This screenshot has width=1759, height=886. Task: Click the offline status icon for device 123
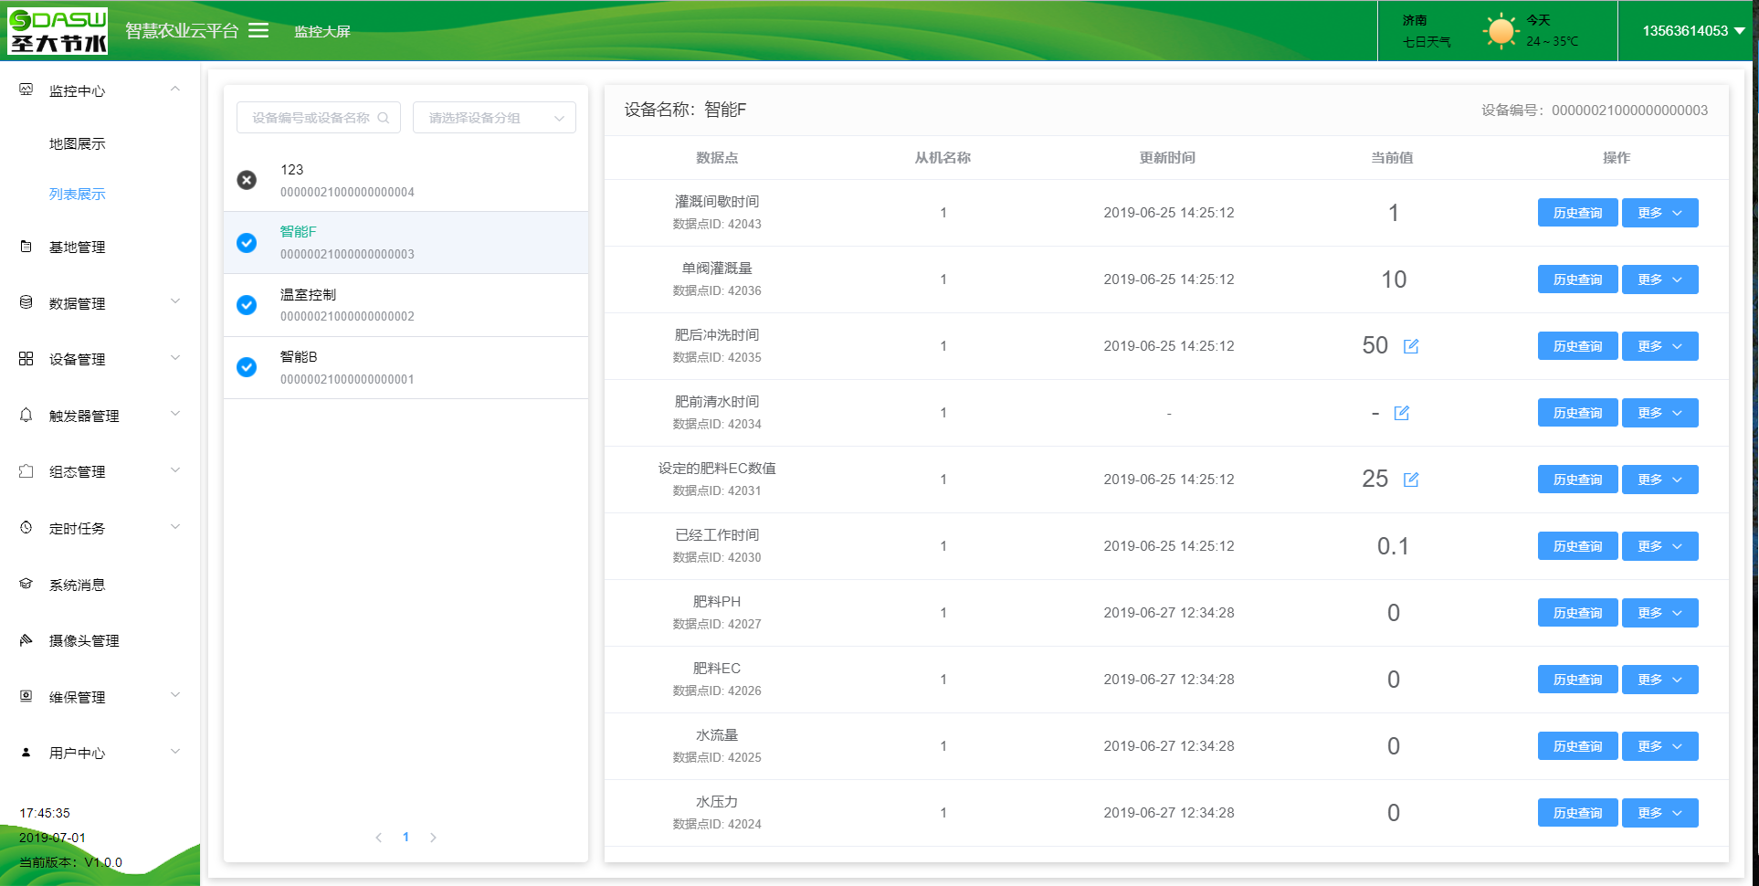(x=247, y=180)
